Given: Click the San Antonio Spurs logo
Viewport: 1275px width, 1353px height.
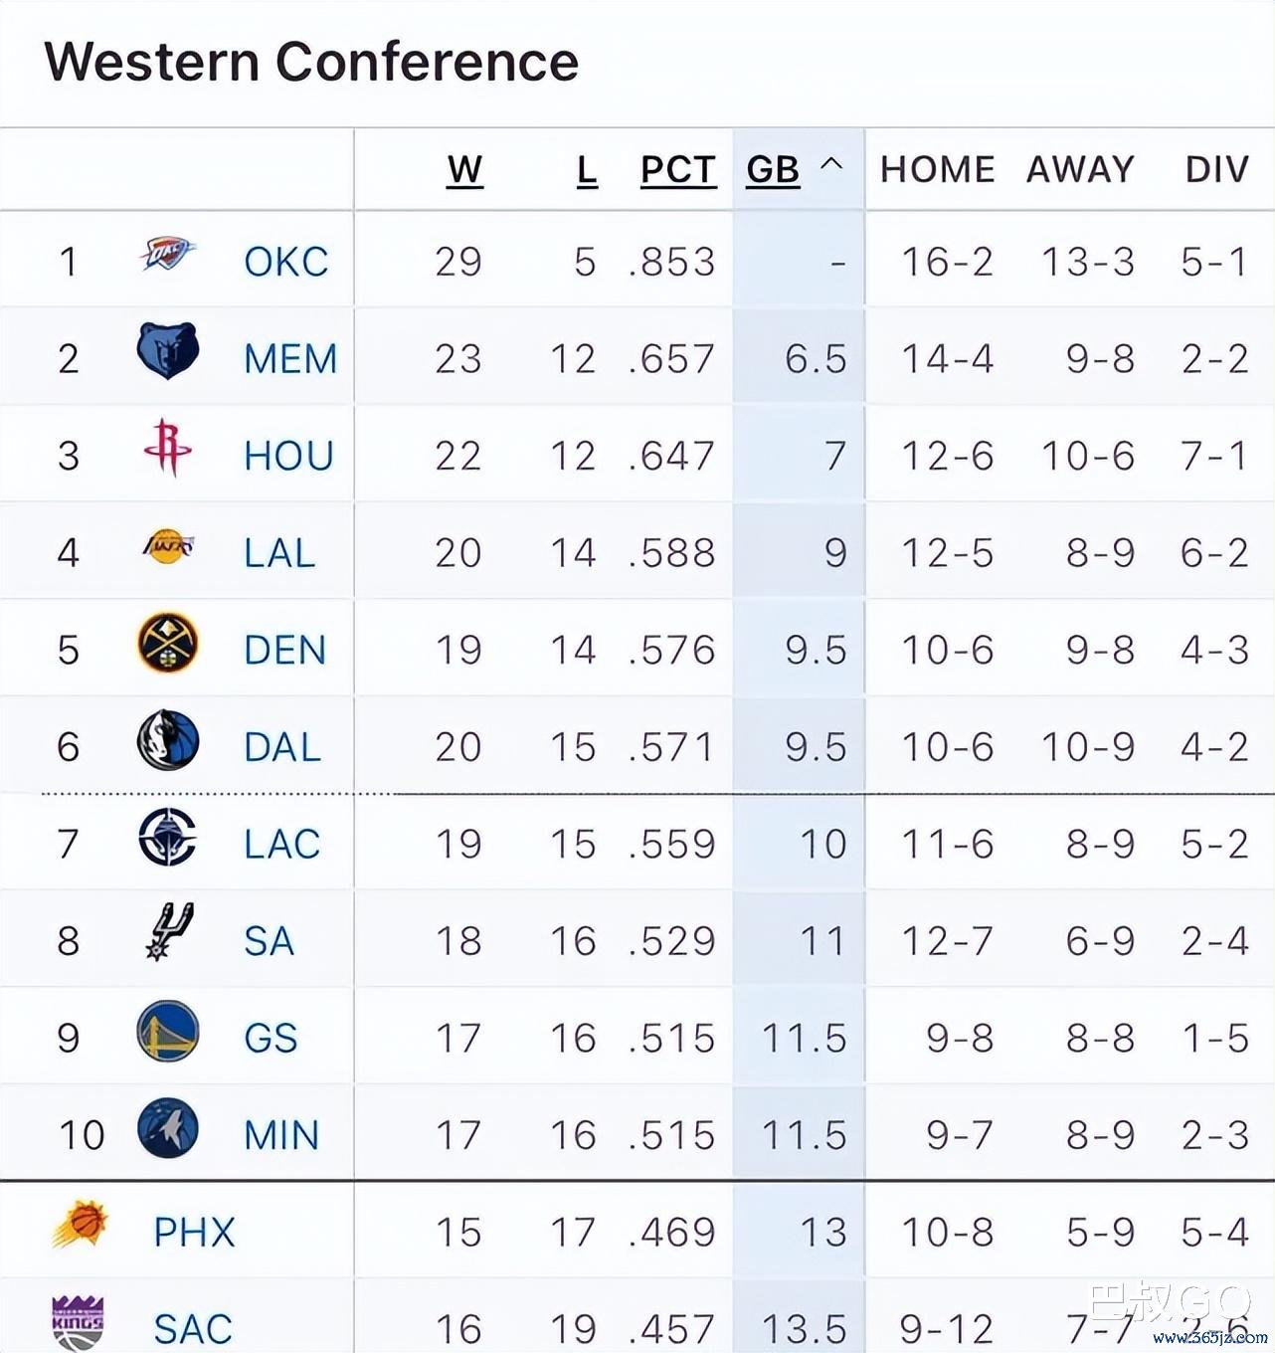Looking at the screenshot, I should 167,933.
